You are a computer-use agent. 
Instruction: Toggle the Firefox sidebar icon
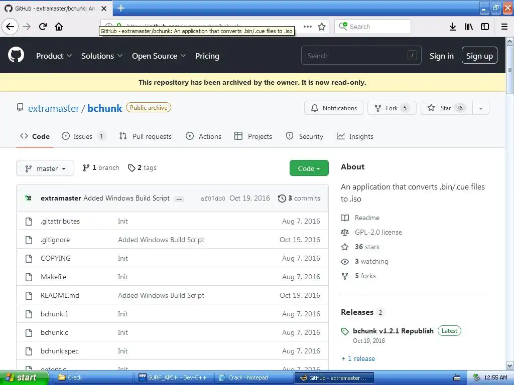(485, 27)
